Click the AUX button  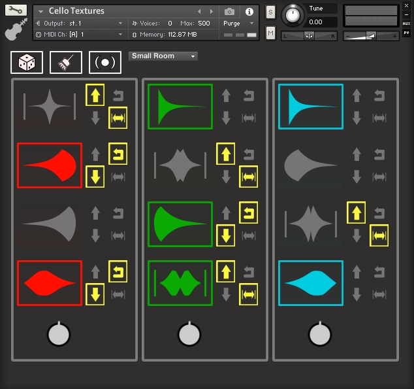[x=406, y=23]
